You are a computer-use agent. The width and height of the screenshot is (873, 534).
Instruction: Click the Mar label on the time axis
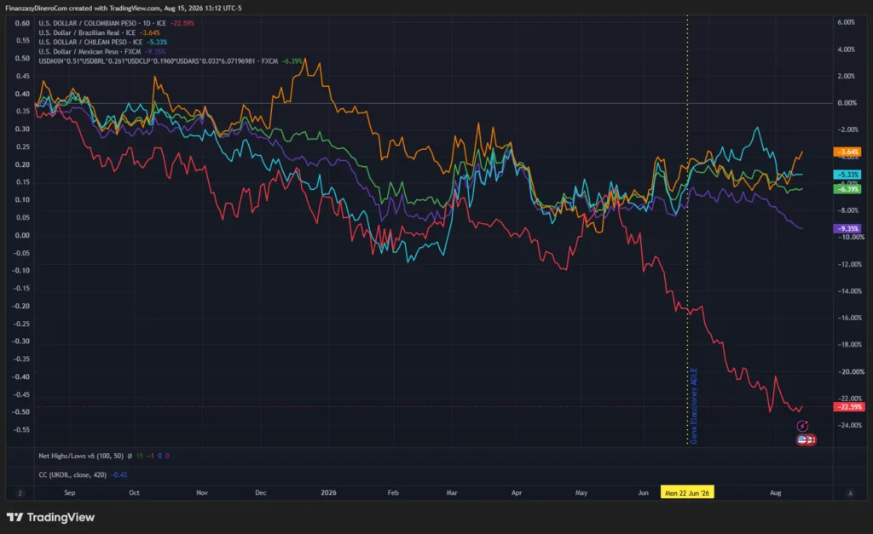coord(452,493)
